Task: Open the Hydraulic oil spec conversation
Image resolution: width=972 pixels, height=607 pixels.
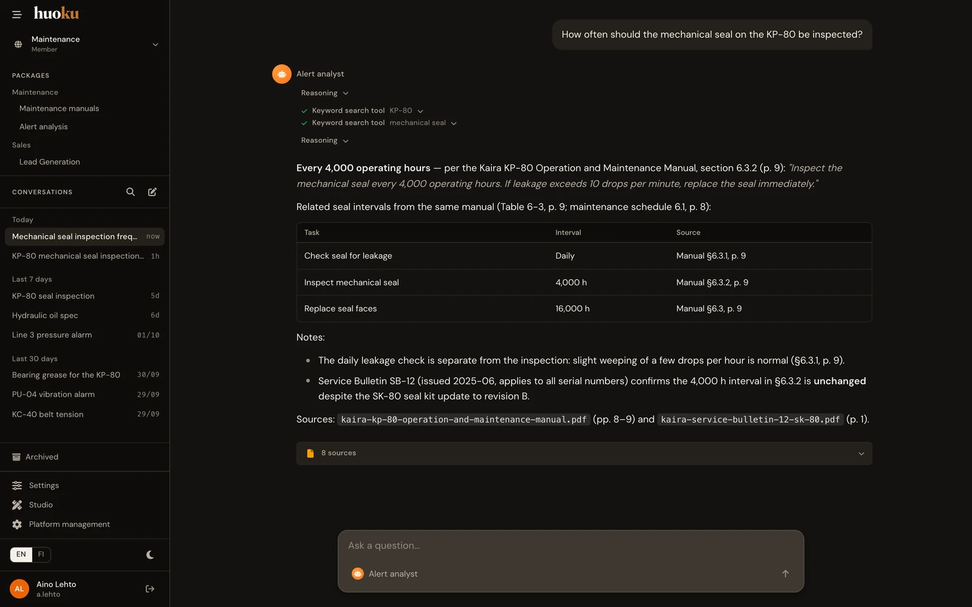Action: click(x=84, y=316)
